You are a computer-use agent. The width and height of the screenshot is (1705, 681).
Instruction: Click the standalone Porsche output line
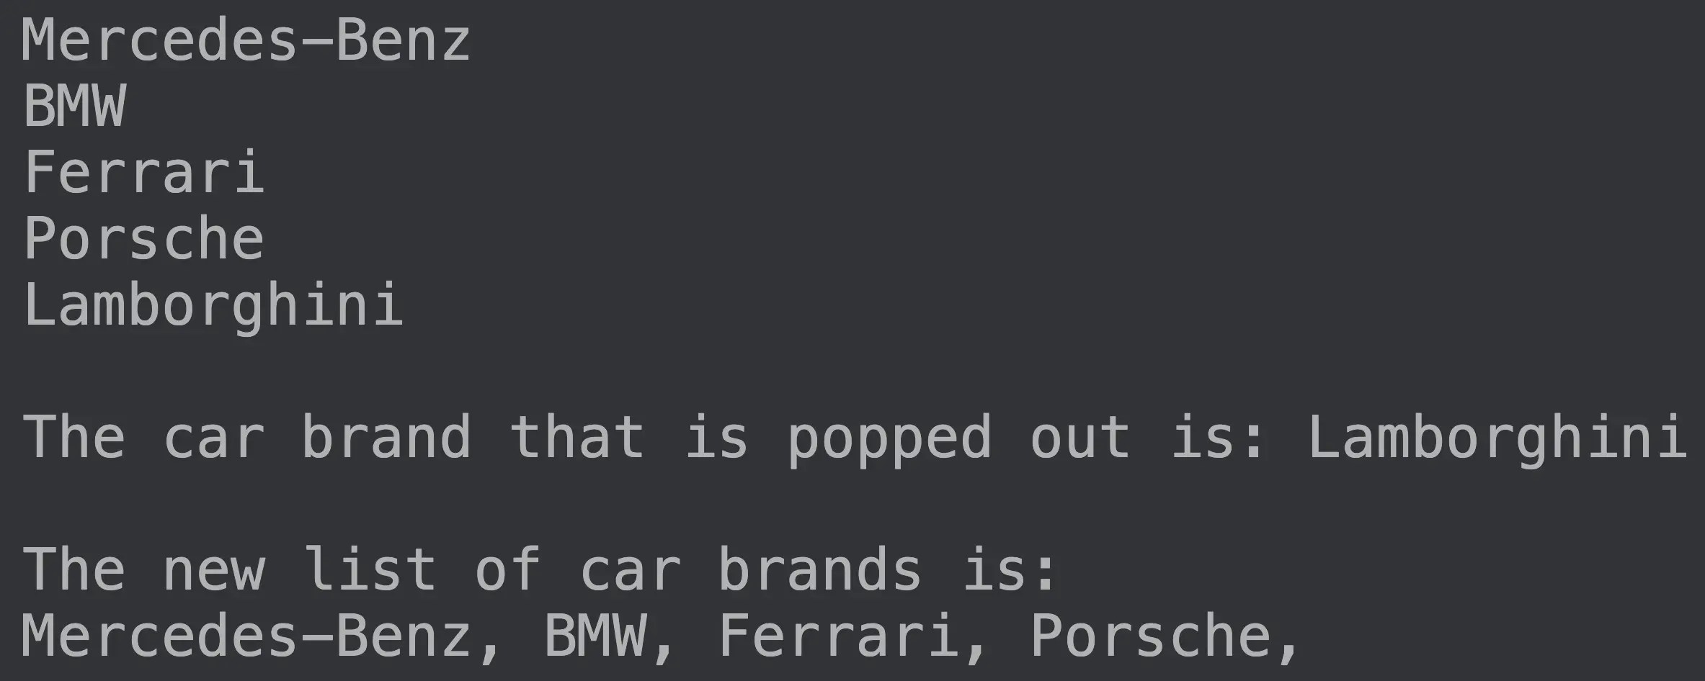tap(144, 238)
